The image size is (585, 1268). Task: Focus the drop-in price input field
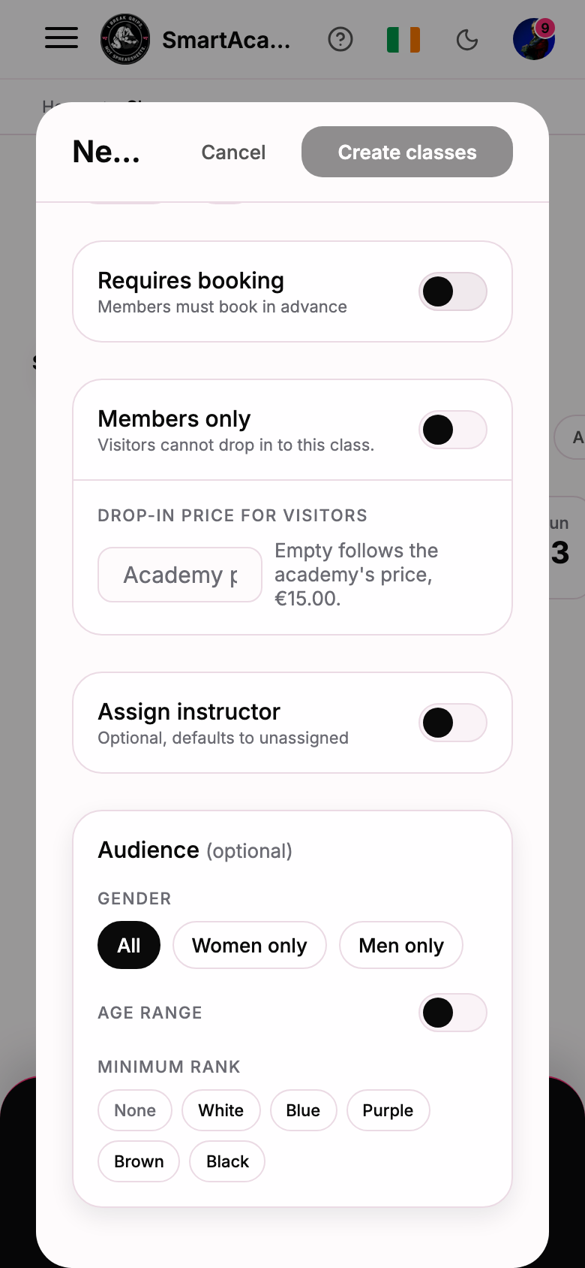[180, 575]
